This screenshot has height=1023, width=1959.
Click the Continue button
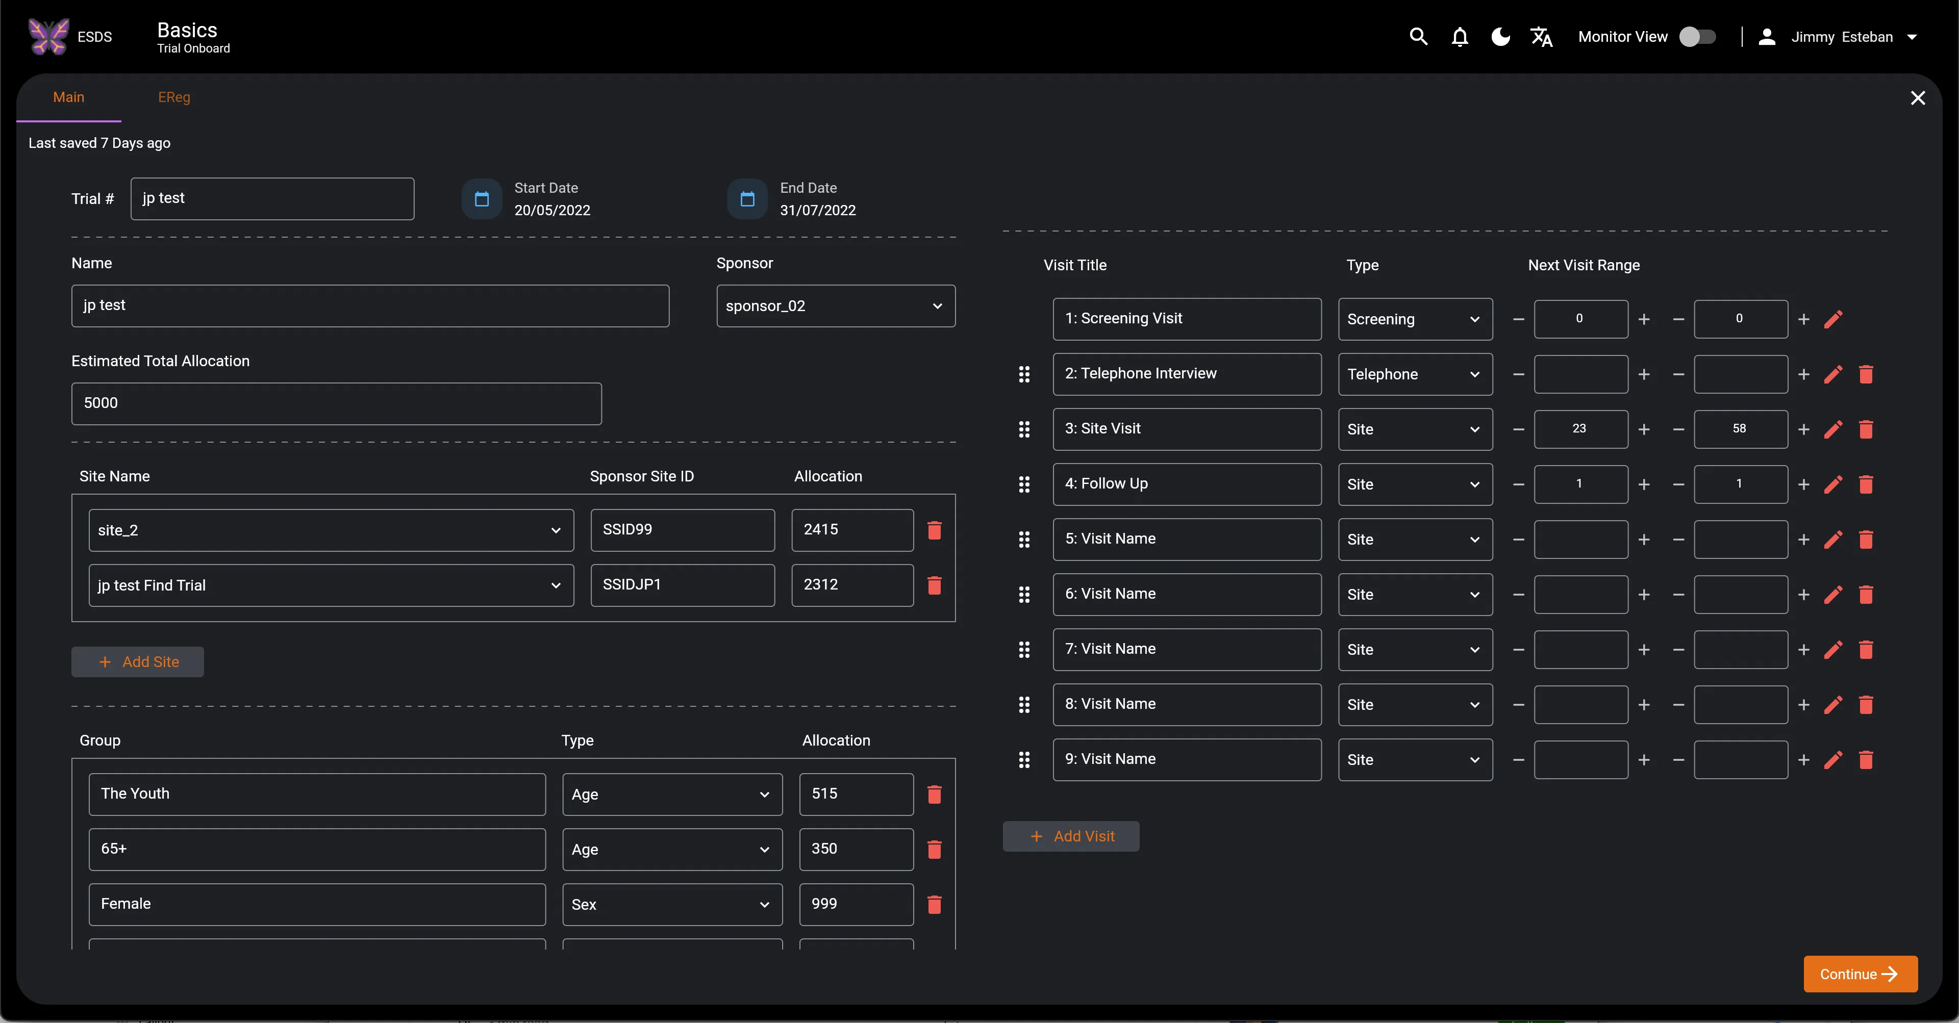[x=1860, y=975]
